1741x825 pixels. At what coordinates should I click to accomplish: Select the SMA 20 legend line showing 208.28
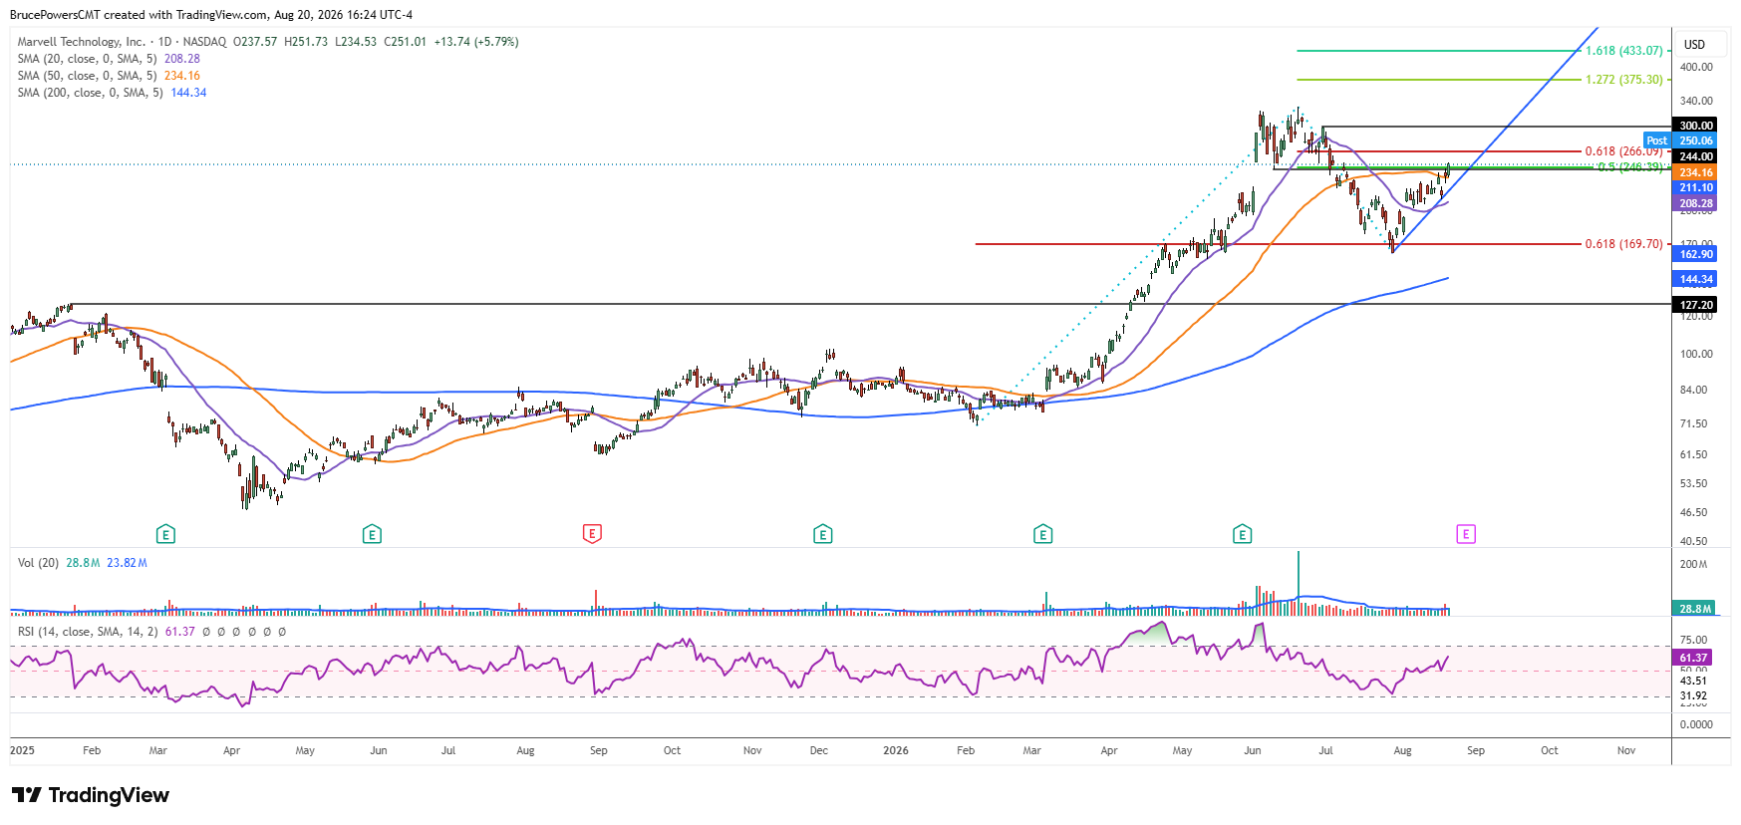[109, 59]
